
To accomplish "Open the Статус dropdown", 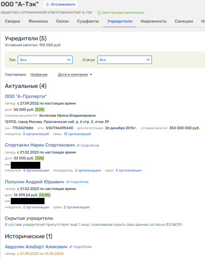I will pos(124,60).
